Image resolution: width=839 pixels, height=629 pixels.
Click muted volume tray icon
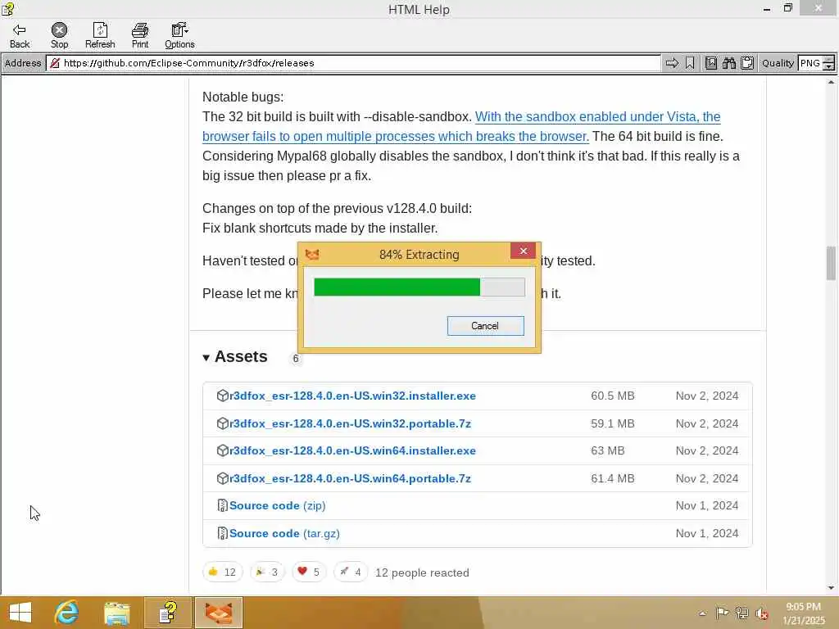click(761, 613)
